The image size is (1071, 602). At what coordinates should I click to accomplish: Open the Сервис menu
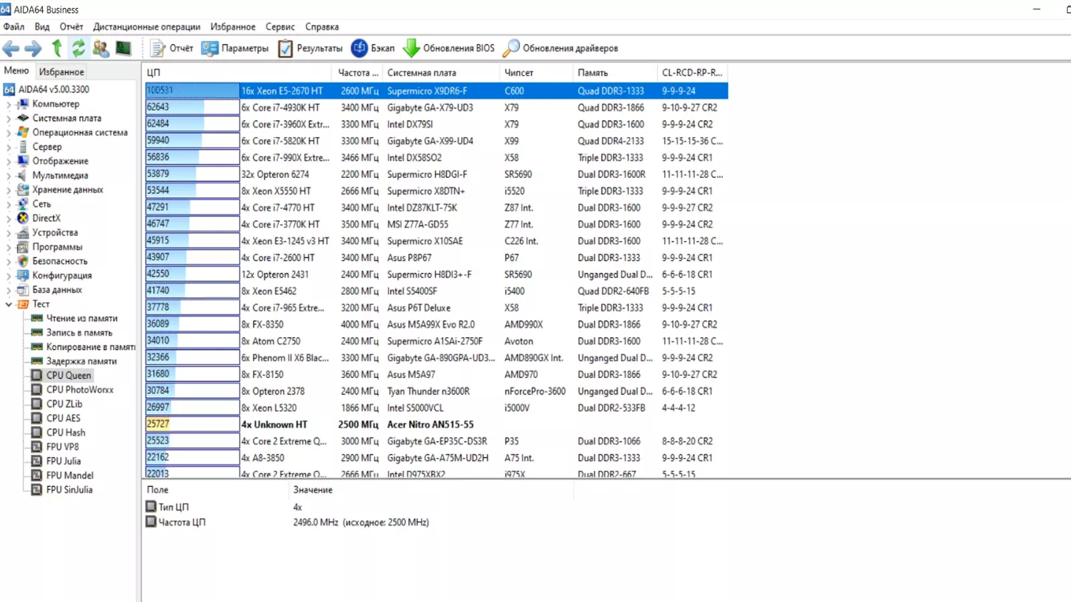click(280, 27)
